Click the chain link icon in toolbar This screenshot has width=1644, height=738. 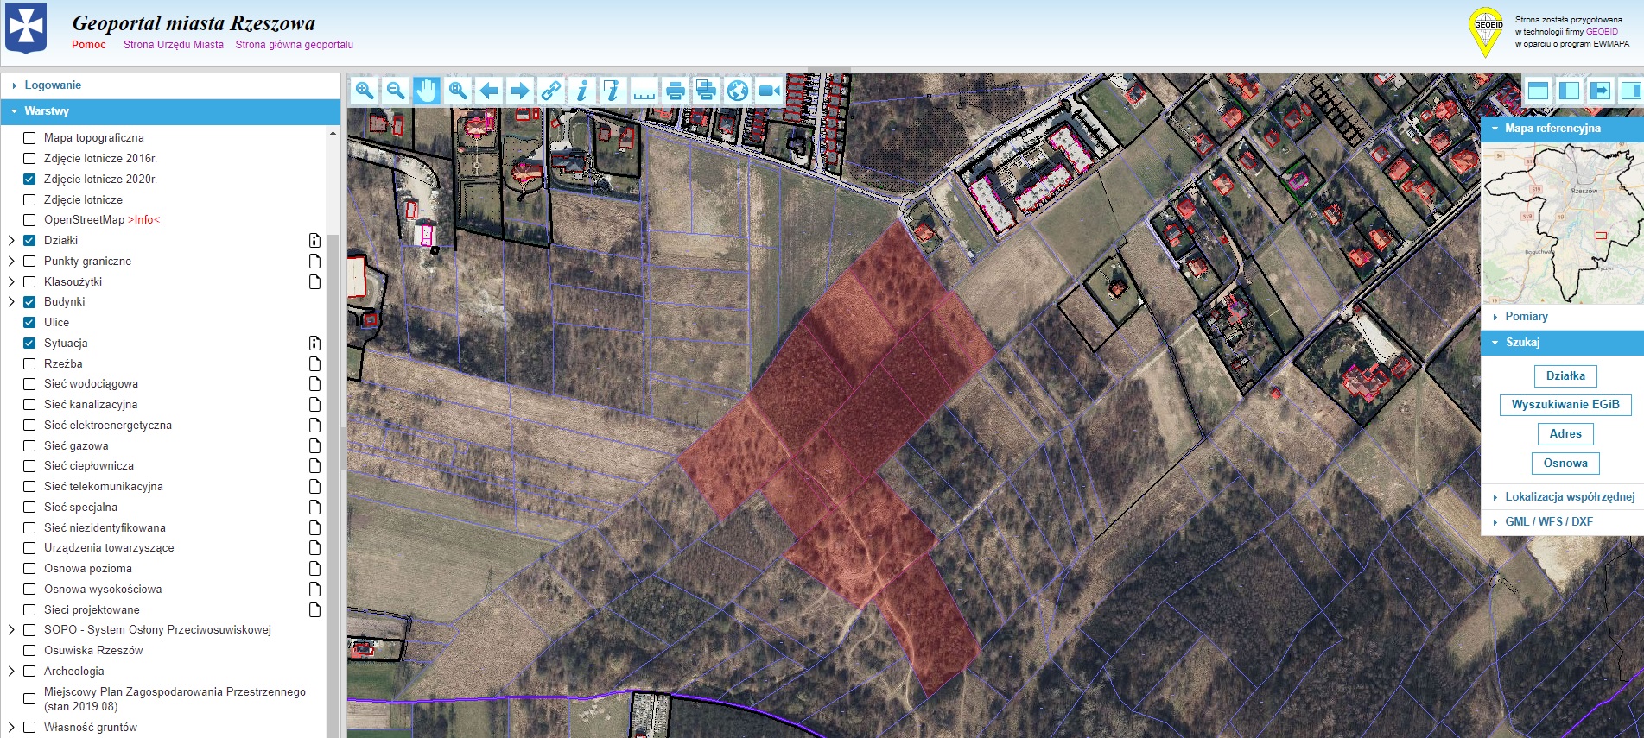click(x=551, y=91)
